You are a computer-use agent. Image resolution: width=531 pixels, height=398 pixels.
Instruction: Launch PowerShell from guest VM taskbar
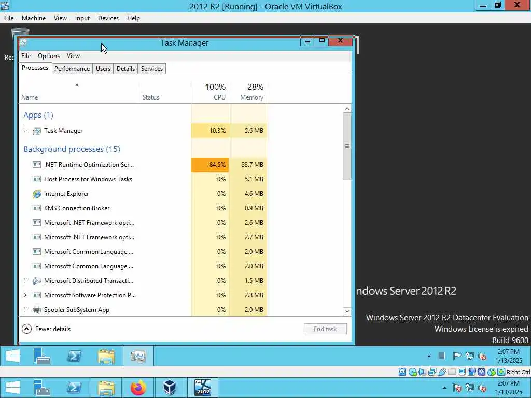(x=74, y=356)
